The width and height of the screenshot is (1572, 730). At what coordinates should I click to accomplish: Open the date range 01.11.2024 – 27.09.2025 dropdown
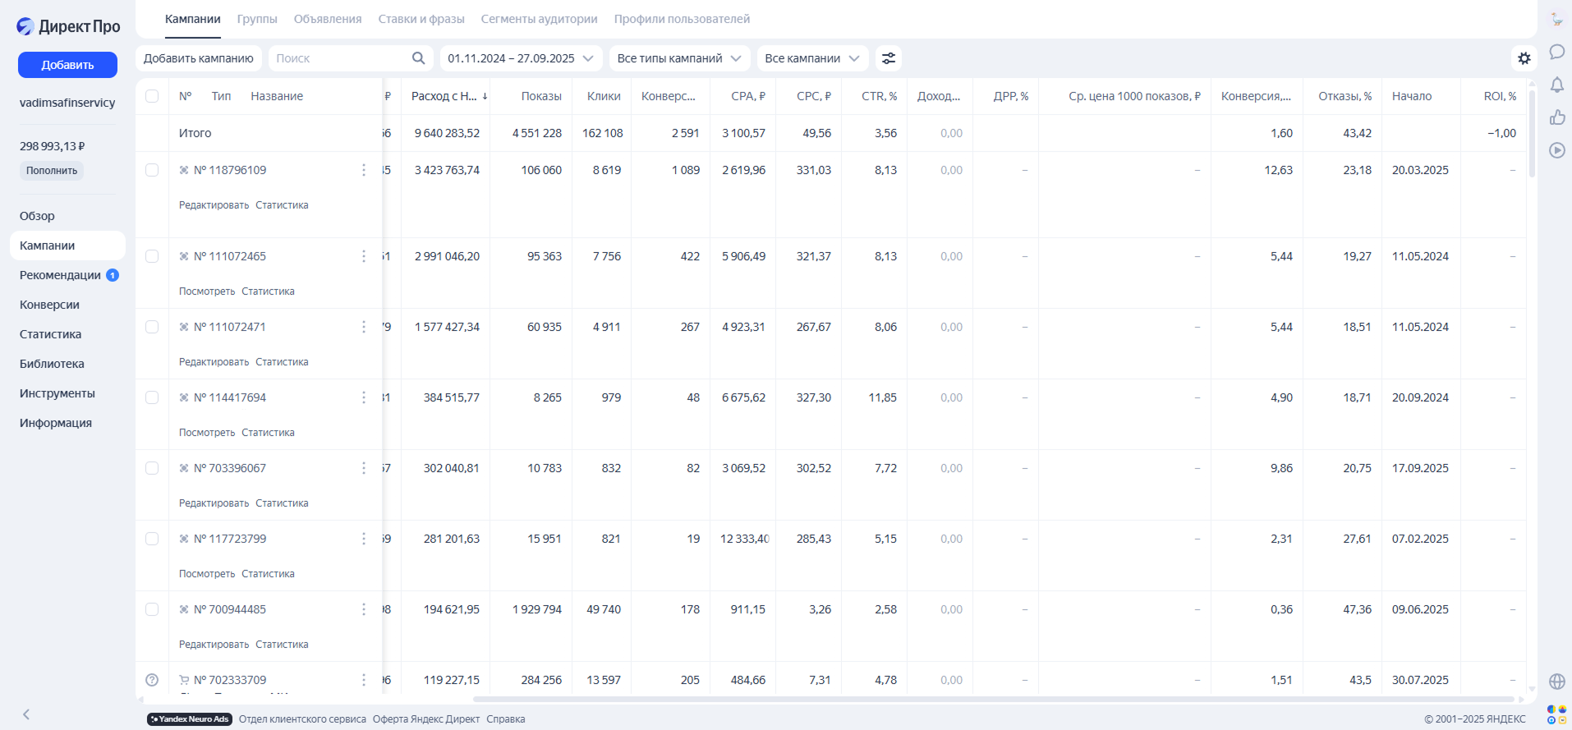pos(522,58)
